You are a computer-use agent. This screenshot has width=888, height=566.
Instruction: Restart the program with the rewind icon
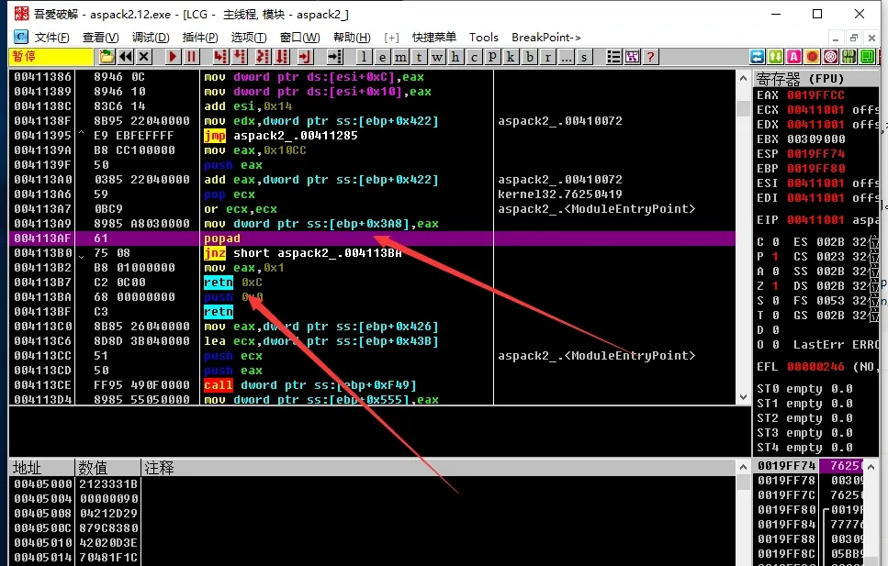click(x=125, y=57)
